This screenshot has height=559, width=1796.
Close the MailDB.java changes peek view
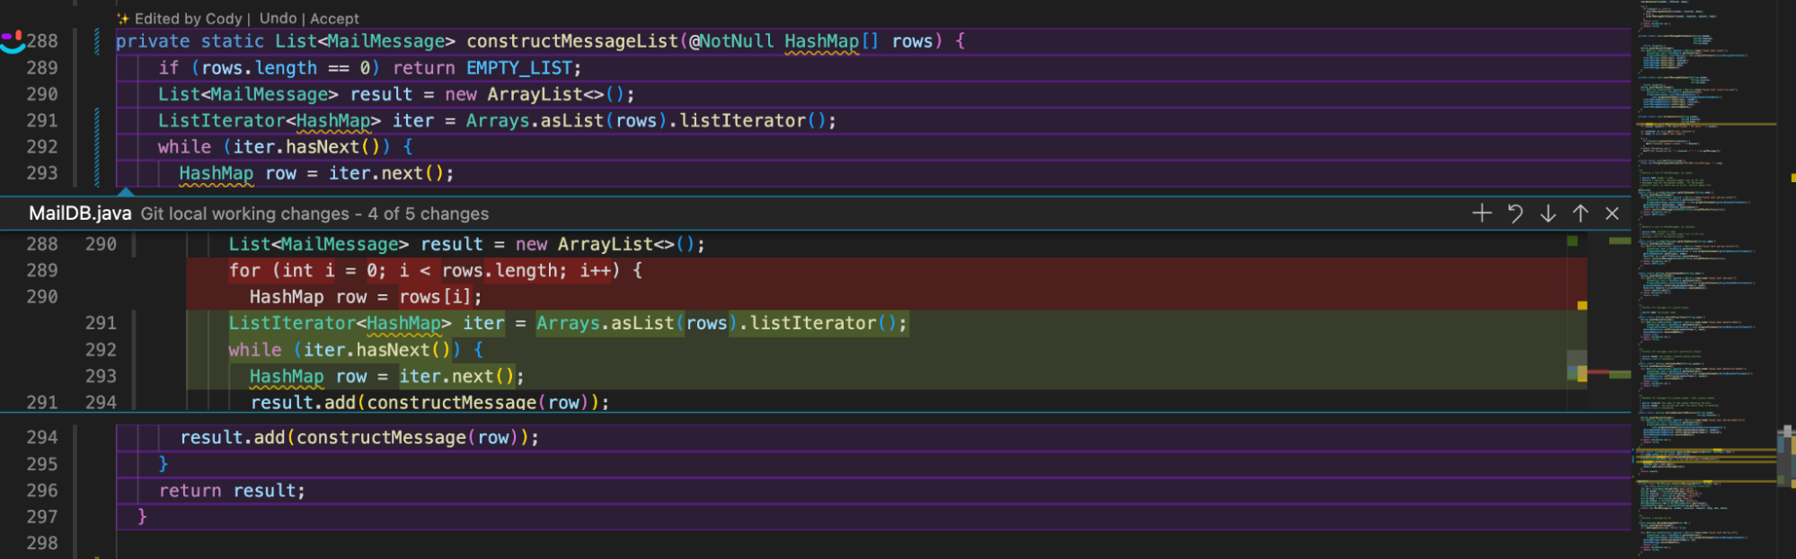pos(1613,213)
